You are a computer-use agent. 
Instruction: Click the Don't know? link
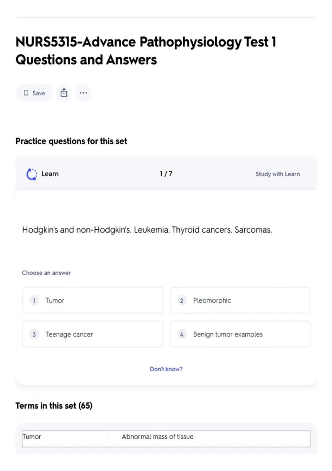coord(166,369)
